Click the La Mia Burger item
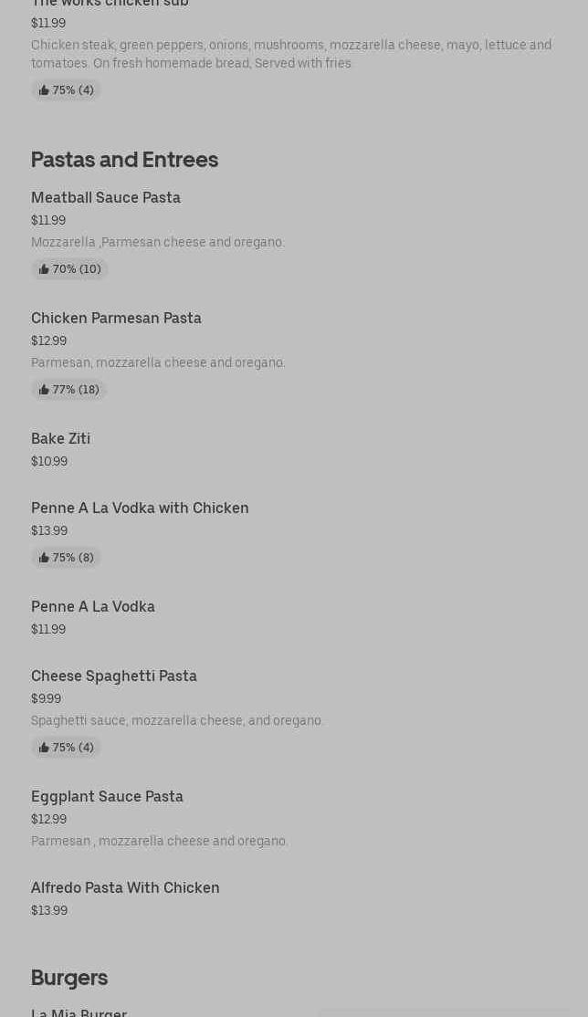Image resolution: width=588 pixels, height=1017 pixels. tap(79, 1012)
